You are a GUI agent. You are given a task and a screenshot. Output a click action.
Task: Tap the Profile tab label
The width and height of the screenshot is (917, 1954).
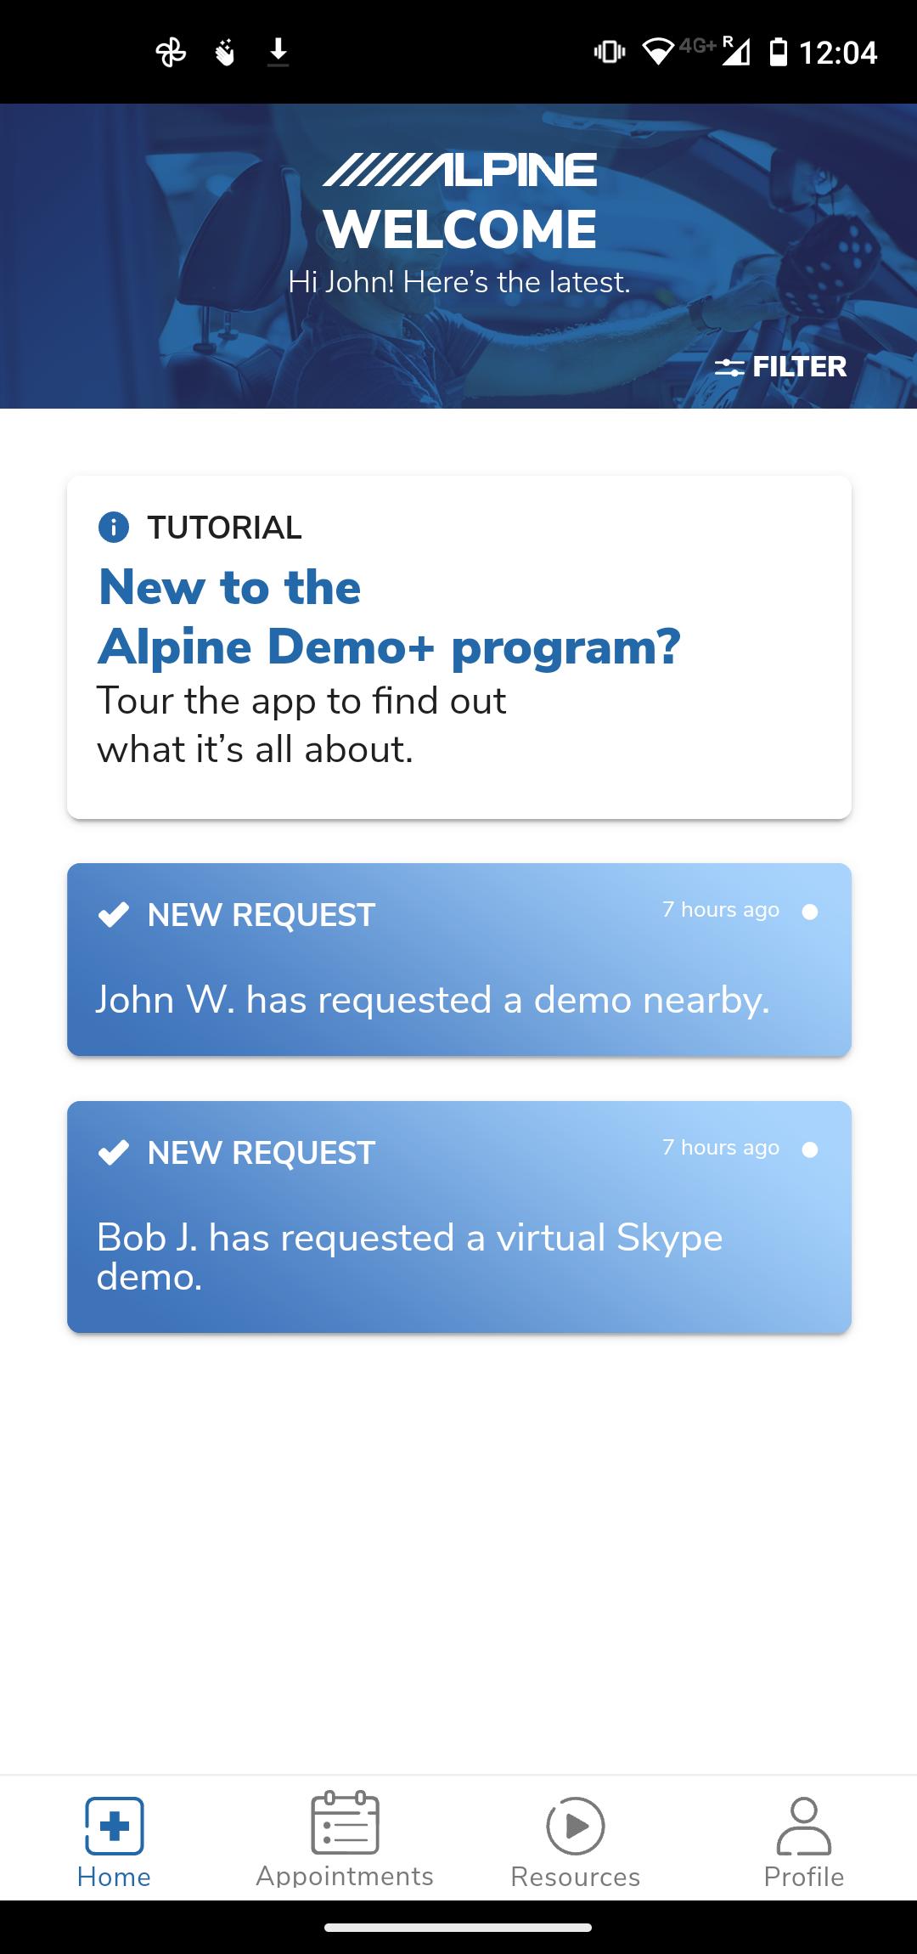pos(803,1877)
